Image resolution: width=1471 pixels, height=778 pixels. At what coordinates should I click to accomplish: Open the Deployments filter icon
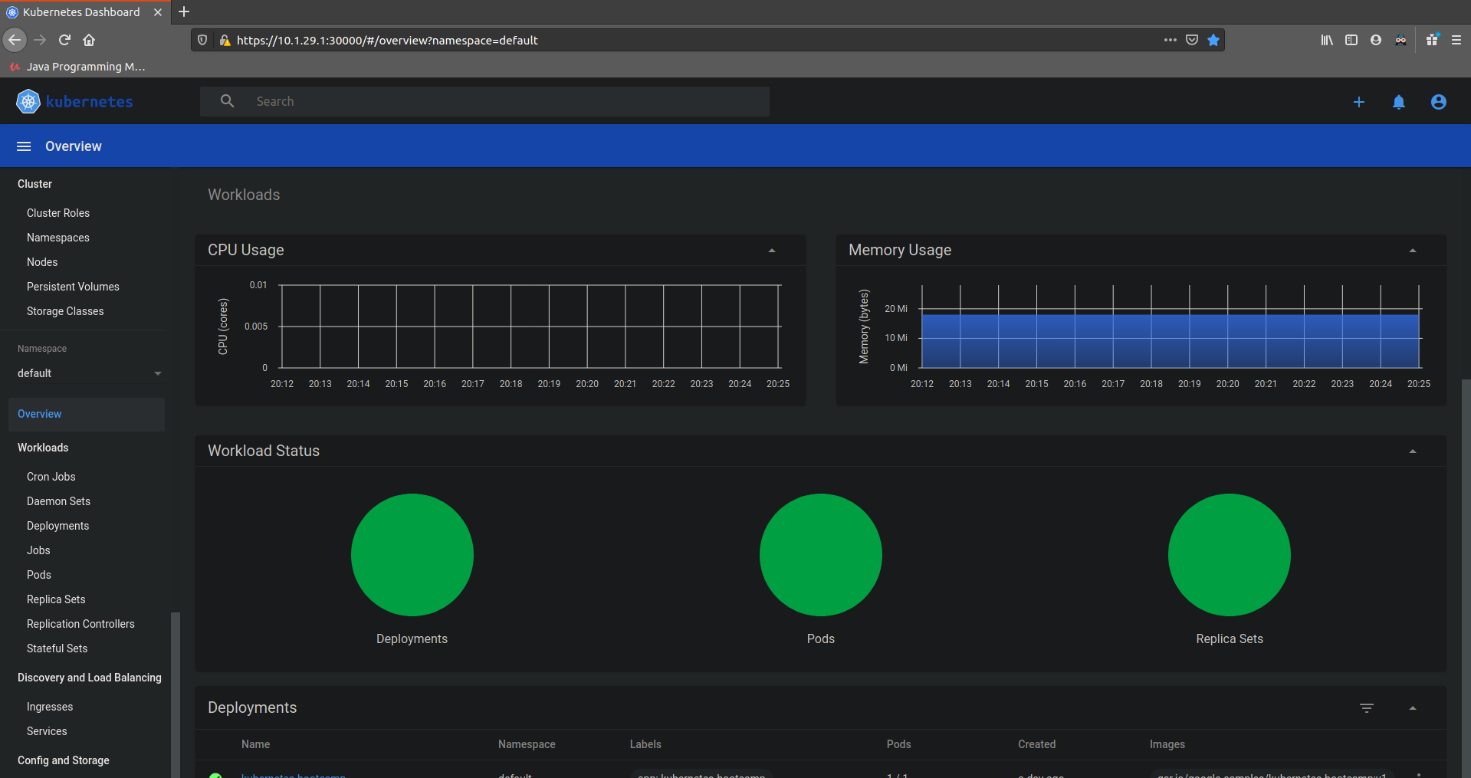pos(1367,708)
